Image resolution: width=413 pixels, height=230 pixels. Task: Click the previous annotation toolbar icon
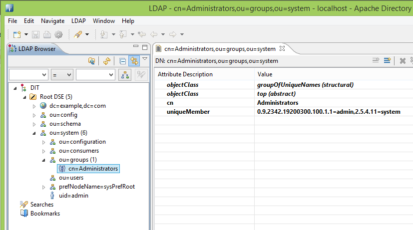click(x=123, y=34)
